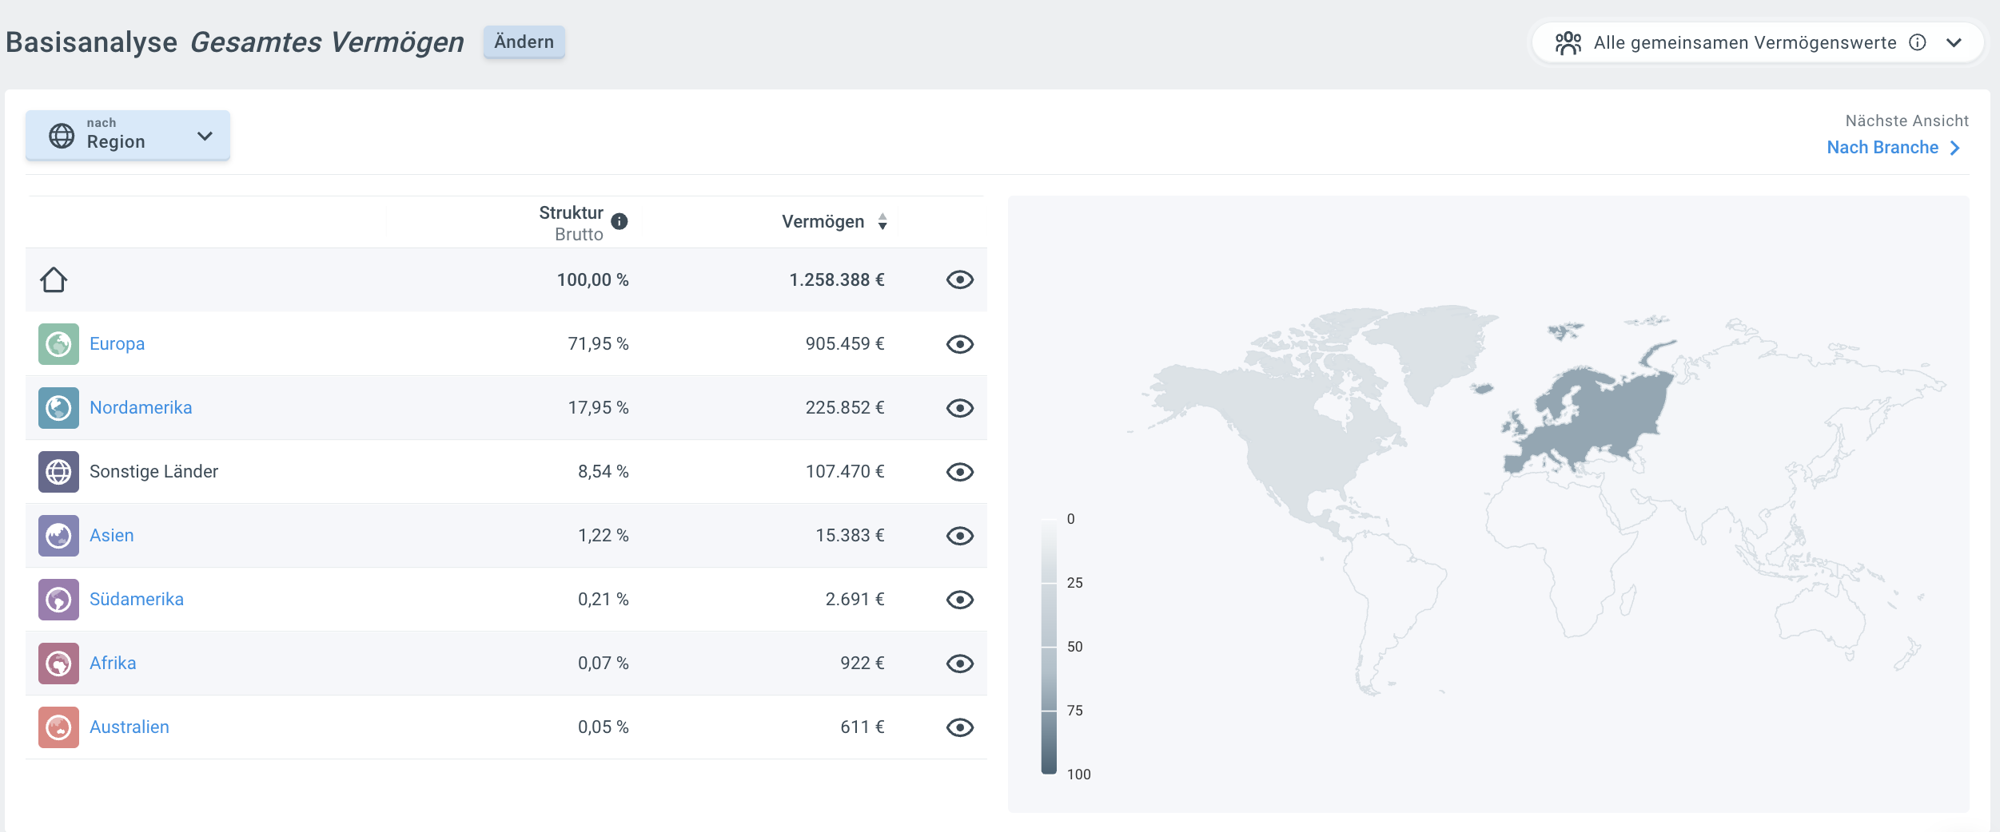Click the Asien region icon
2000x832 pixels.
point(58,536)
